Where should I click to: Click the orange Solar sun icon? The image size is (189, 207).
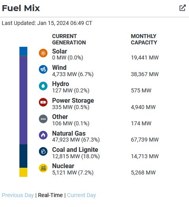tap(43, 53)
